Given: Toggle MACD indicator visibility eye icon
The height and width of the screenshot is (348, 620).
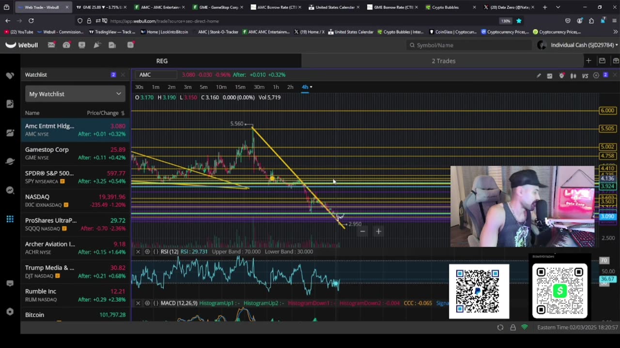Looking at the screenshot, I should coord(147,303).
